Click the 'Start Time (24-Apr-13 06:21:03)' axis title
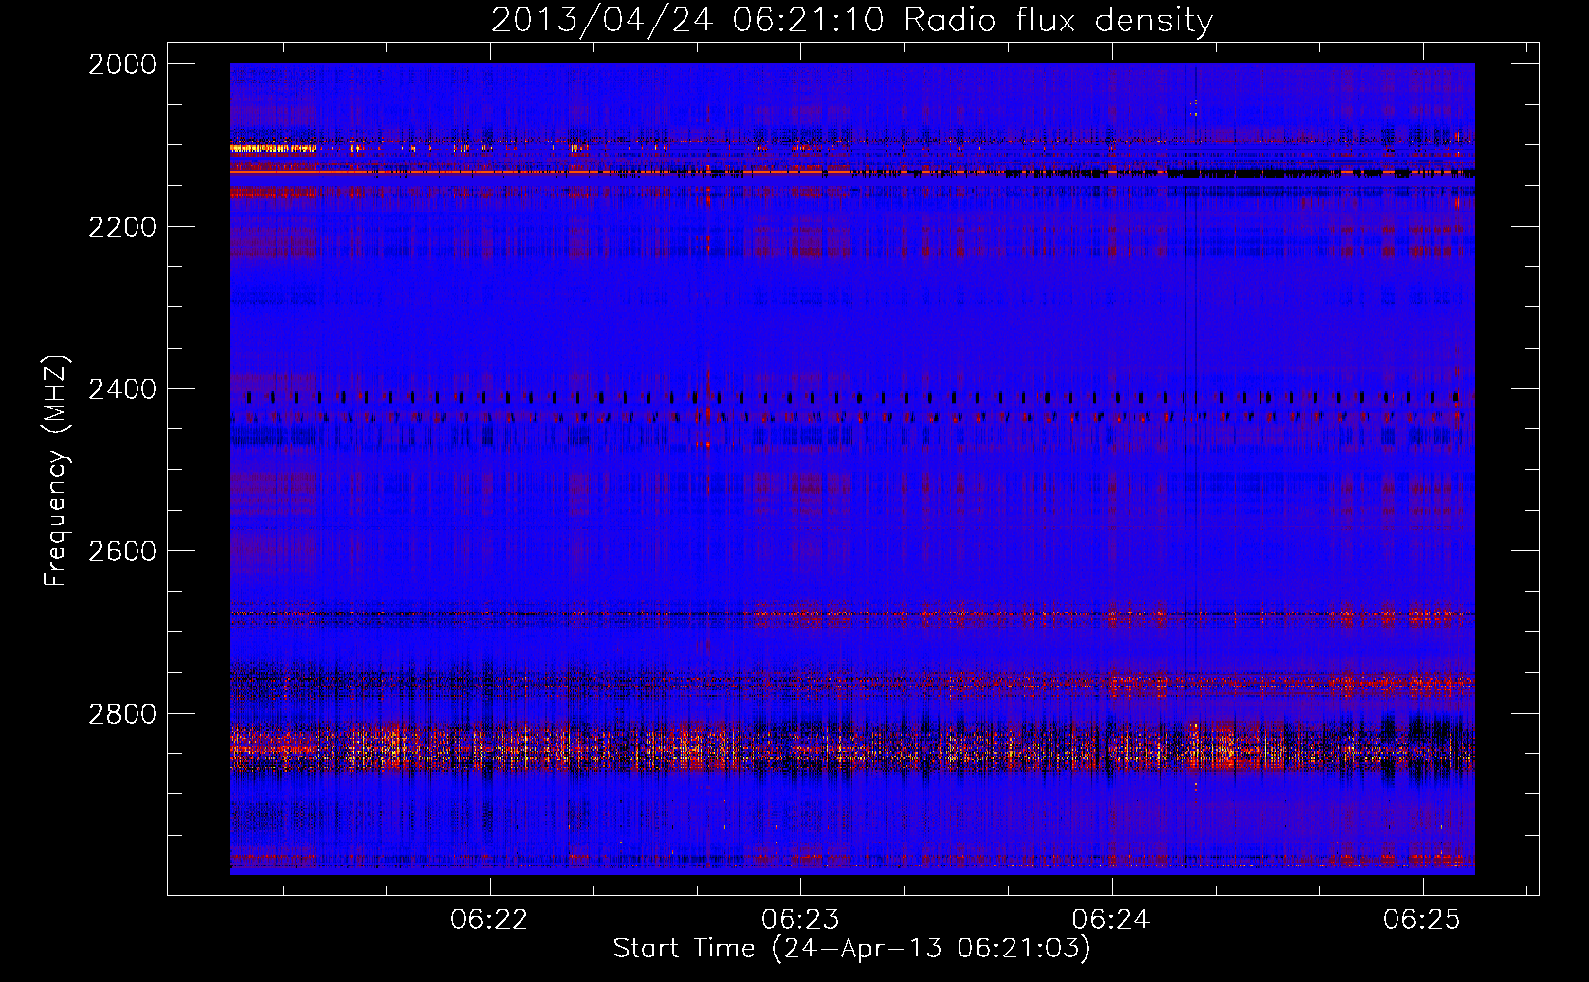This screenshot has height=982, width=1589. coord(851,949)
